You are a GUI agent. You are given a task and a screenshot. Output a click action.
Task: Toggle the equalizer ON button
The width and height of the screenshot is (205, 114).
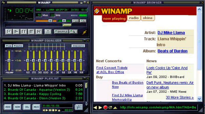(x=9, y=46)
